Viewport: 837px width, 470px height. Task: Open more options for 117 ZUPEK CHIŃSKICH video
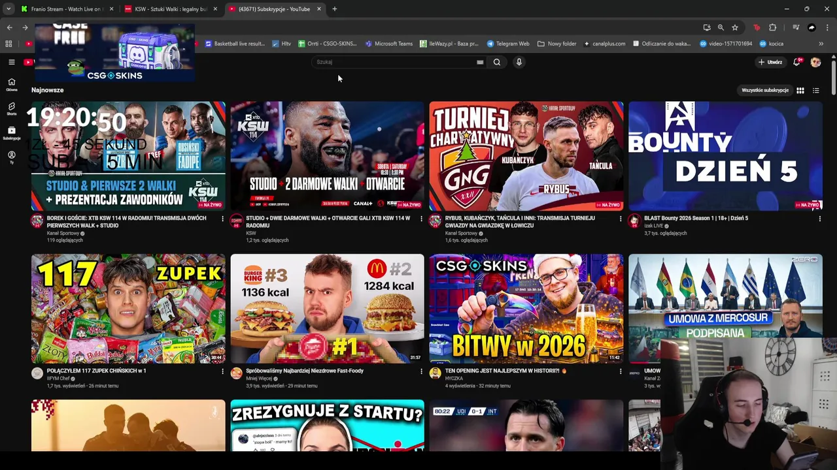tap(222, 371)
